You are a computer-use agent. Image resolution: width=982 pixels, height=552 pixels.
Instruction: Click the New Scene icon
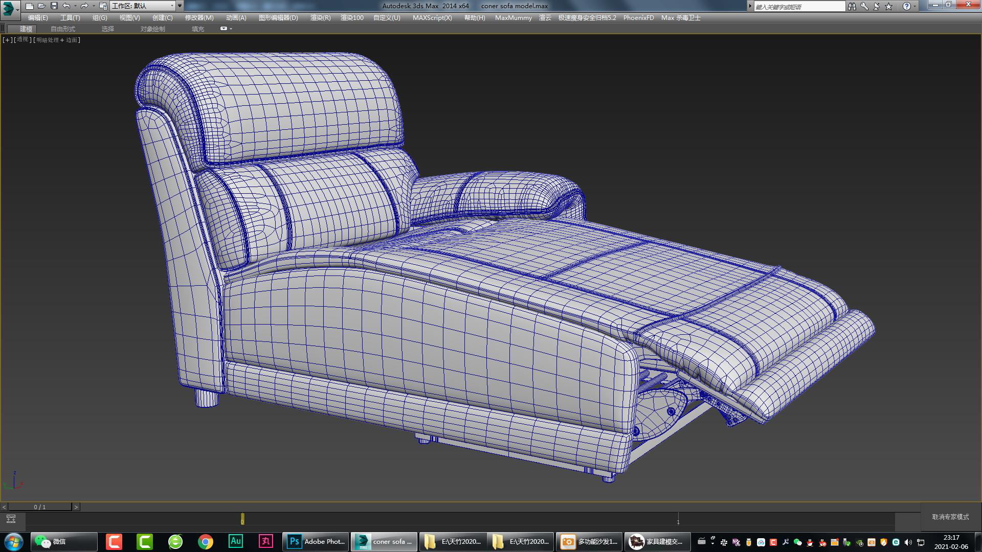[x=29, y=6]
